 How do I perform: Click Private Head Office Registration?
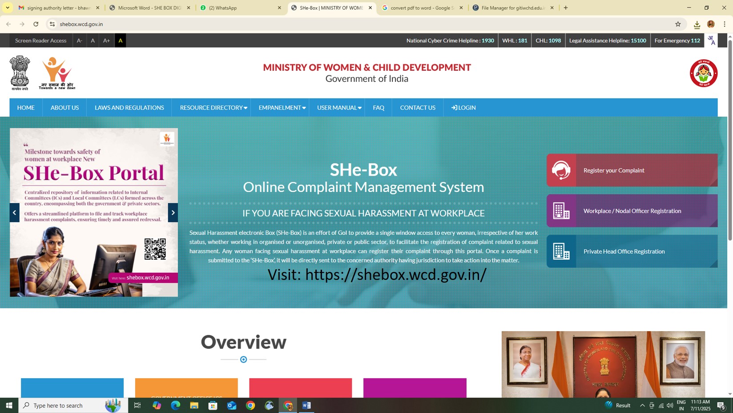click(632, 251)
